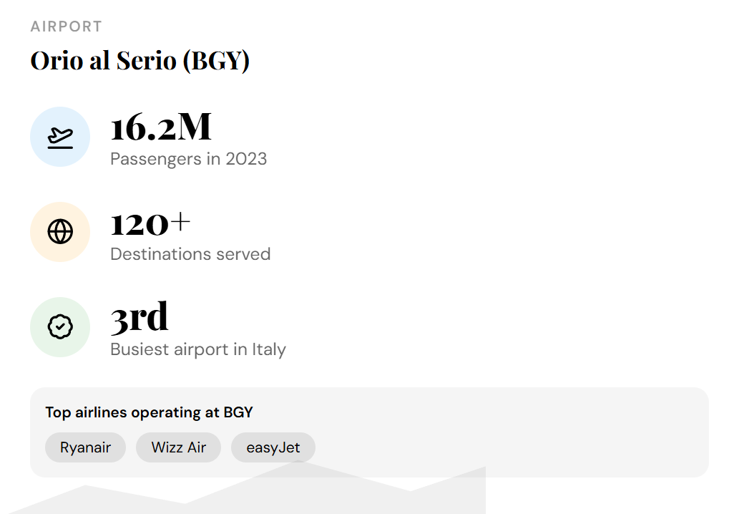729x514 pixels.
Task: Click the small AIRPORT section label
Action: point(66,26)
